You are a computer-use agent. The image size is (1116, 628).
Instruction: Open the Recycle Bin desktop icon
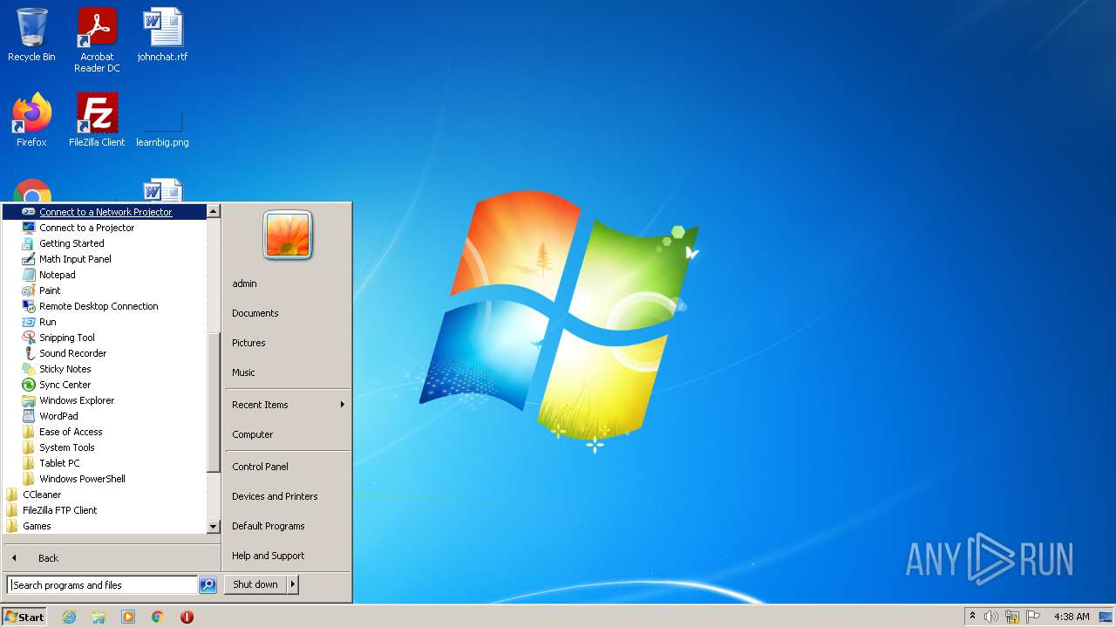[x=31, y=35]
